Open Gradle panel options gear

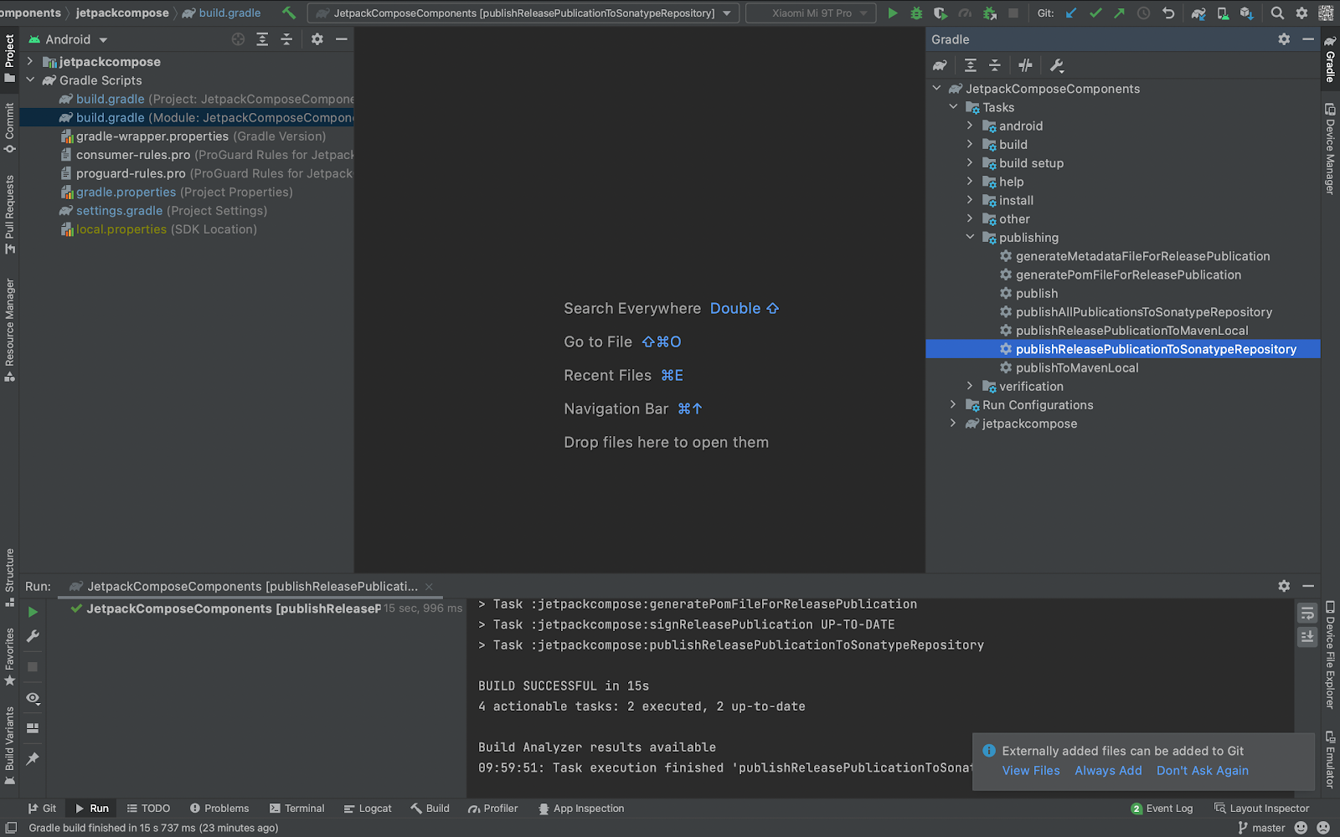click(x=1284, y=39)
